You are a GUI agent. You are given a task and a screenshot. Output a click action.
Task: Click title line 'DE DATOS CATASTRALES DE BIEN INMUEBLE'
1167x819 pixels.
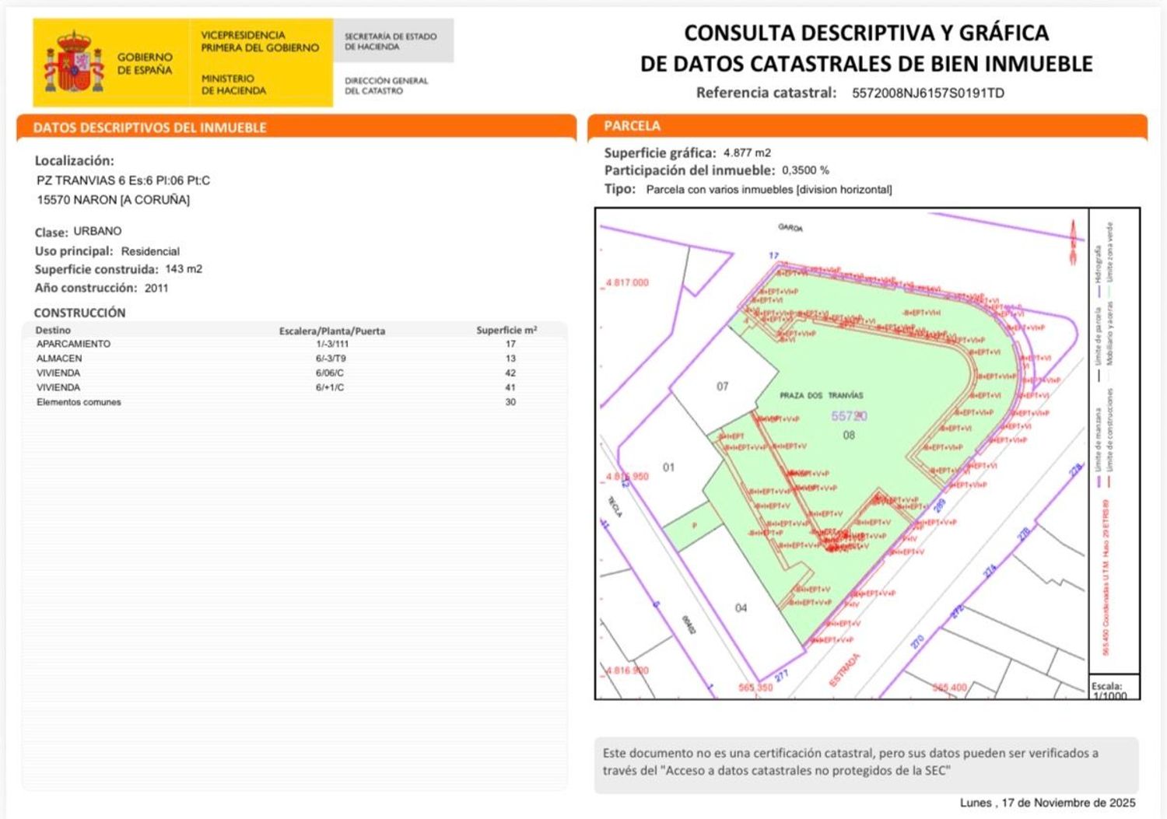point(866,64)
